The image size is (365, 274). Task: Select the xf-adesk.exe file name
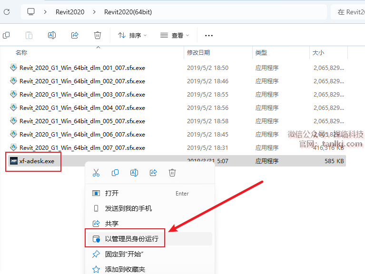click(37, 161)
